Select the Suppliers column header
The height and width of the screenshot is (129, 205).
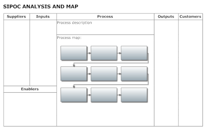tap(16, 16)
